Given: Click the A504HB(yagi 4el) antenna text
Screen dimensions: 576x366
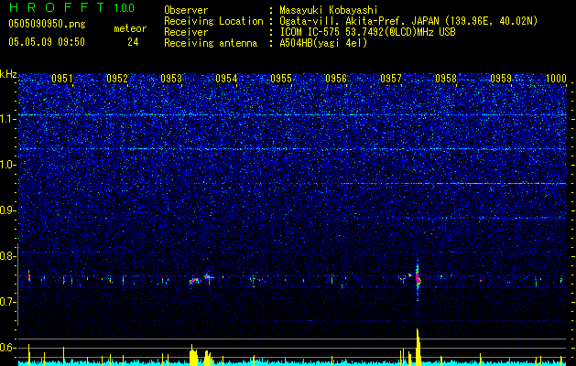Looking at the screenshot, I should pos(323,43).
